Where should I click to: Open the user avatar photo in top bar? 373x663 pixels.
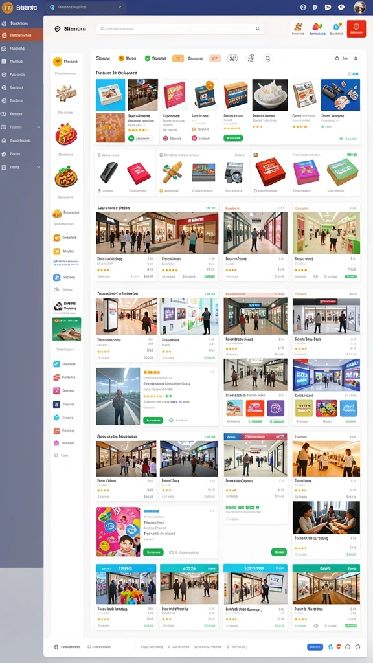(359, 7)
